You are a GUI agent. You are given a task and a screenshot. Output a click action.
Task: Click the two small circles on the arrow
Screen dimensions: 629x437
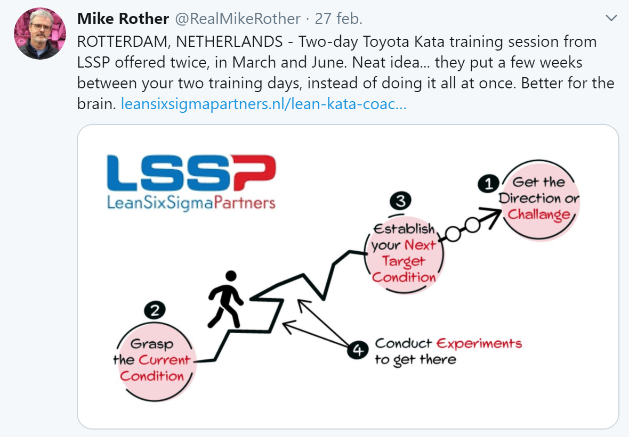pyautogui.click(x=463, y=229)
